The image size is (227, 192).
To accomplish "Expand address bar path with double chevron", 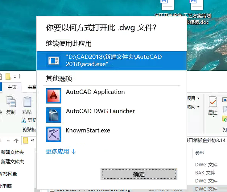I will click(x=33, y=140).
